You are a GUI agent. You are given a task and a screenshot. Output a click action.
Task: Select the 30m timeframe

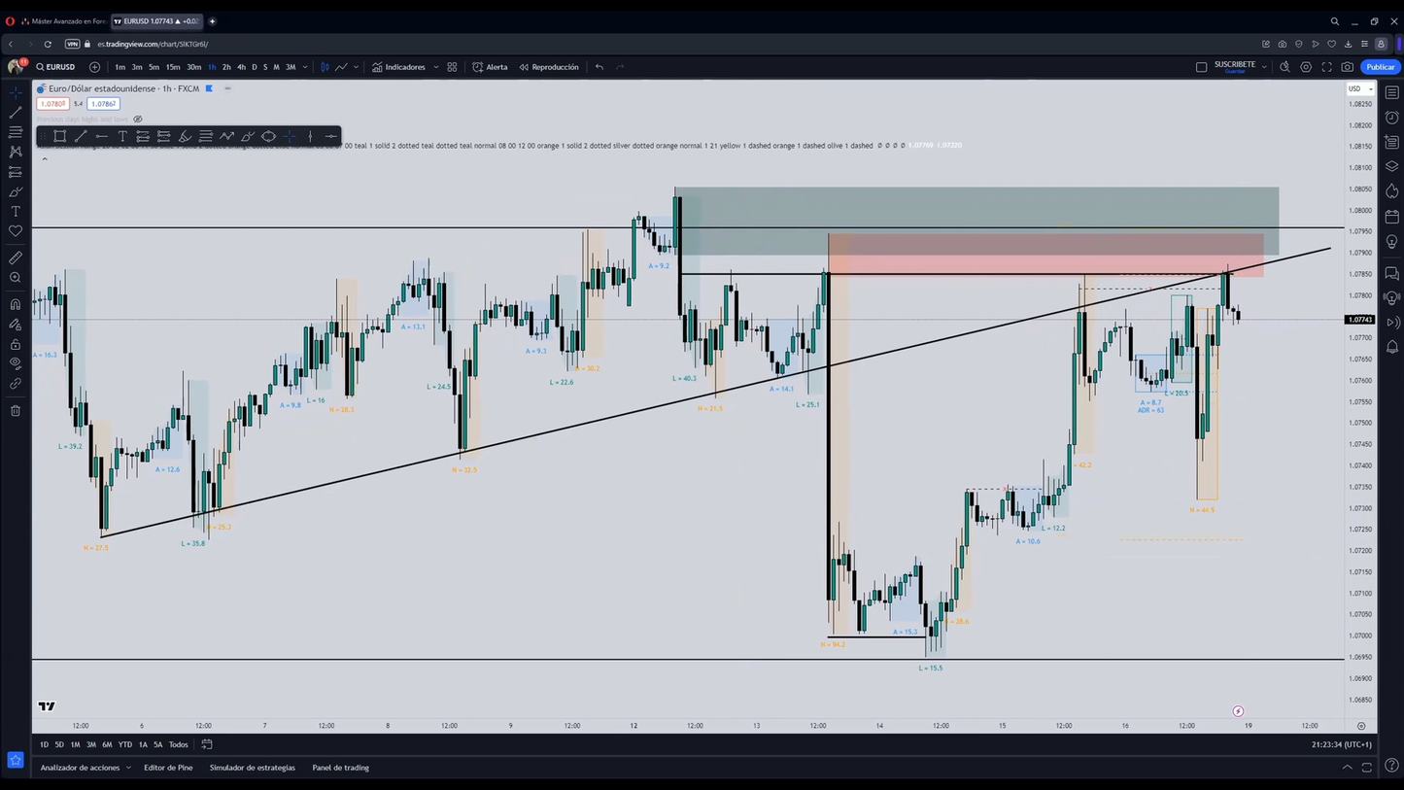(194, 67)
